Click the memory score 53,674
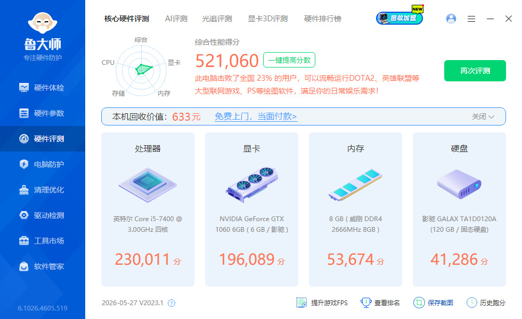Screen dimensions: 522x319 click(x=350, y=259)
